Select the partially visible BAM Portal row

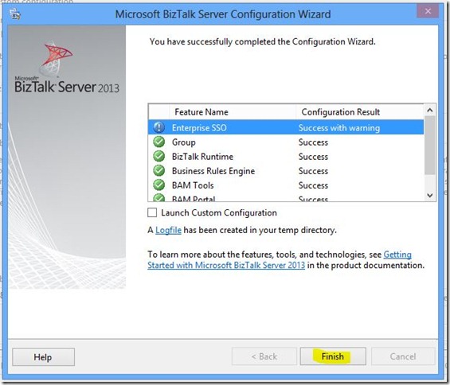(x=286, y=197)
